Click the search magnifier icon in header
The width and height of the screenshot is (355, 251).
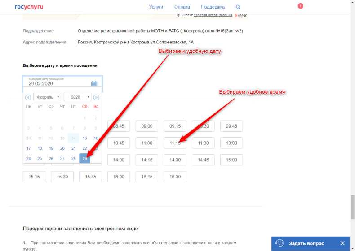(x=238, y=7)
